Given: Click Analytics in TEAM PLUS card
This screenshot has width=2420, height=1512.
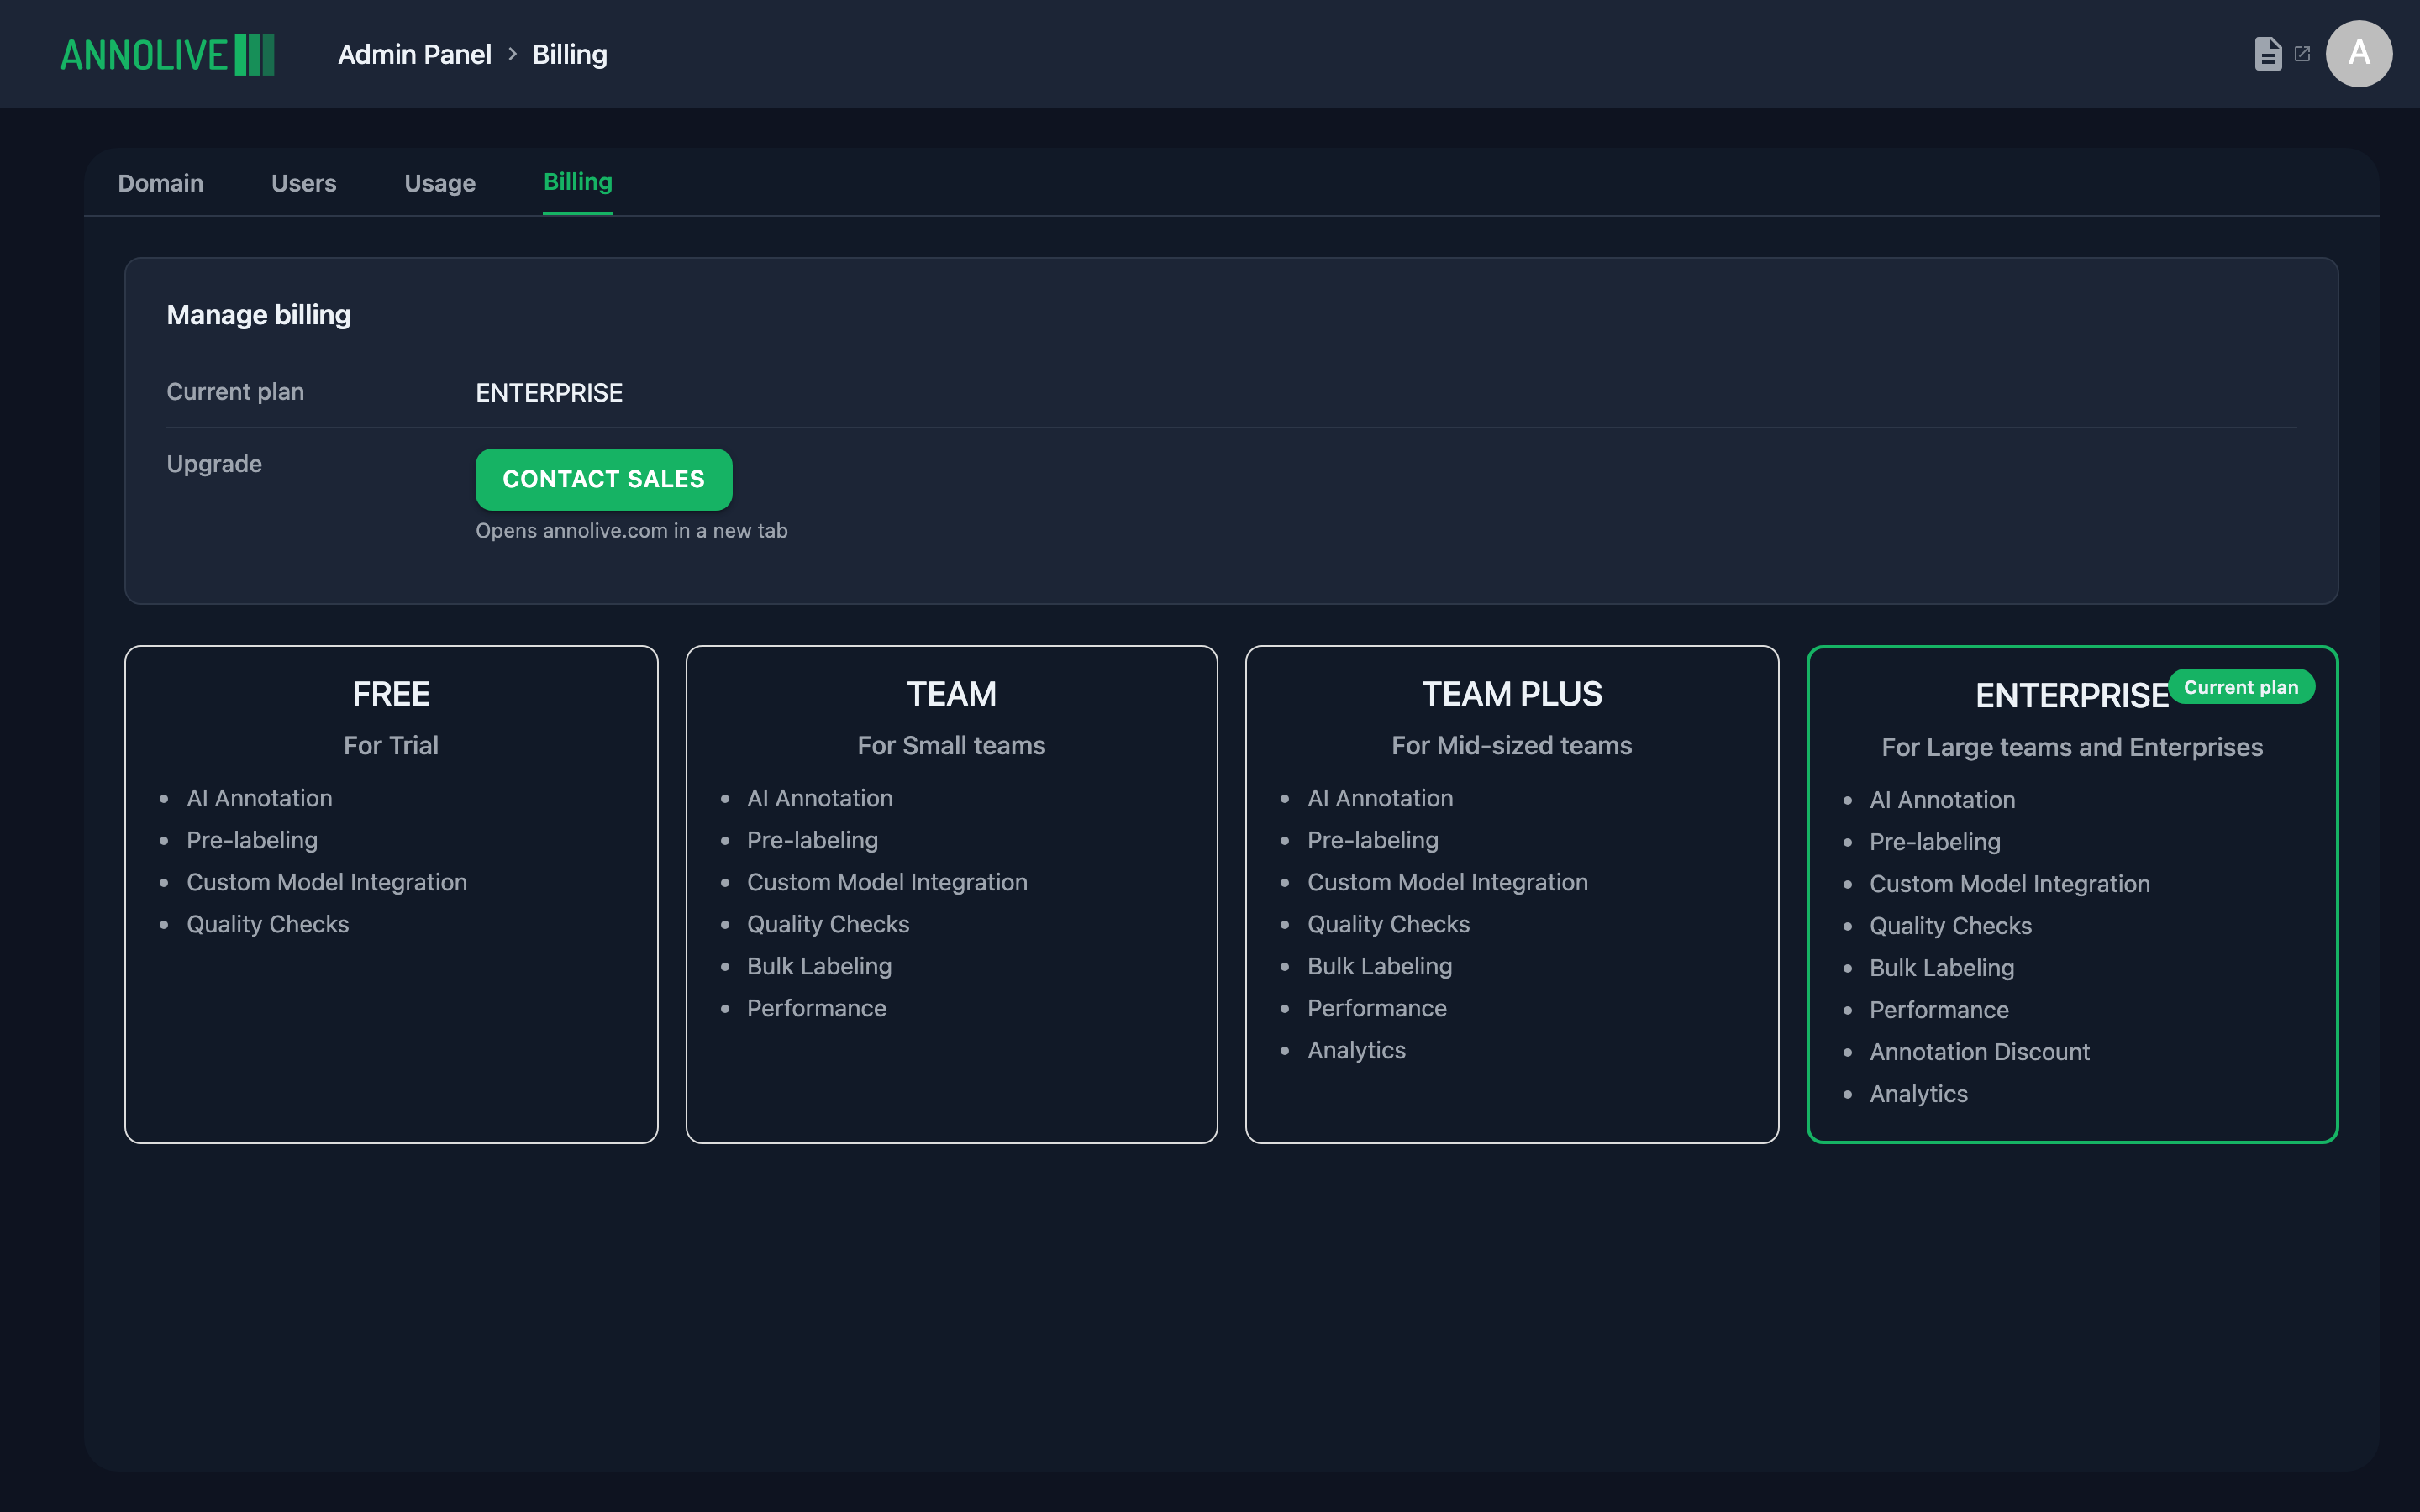Looking at the screenshot, I should (x=1357, y=1050).
